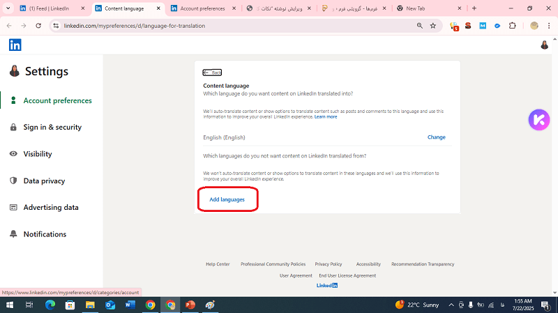Click the bell icon beside Notifications

(x=13, y=234)
